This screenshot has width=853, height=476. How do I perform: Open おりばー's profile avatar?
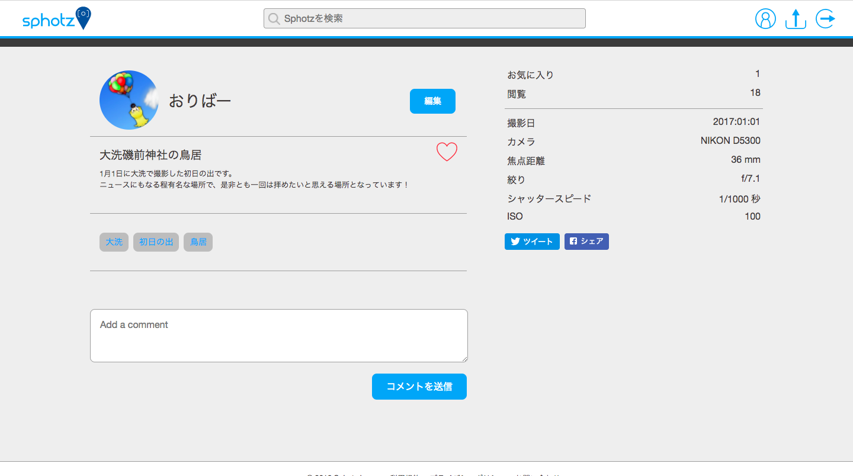tap(129, 99)
